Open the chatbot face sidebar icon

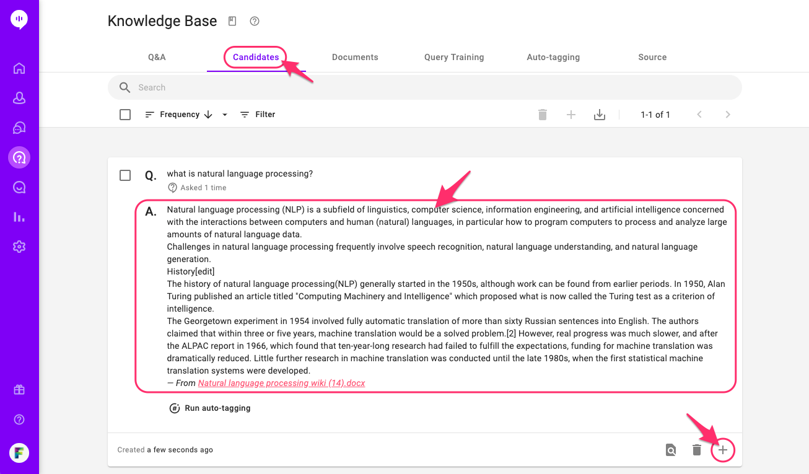[19, 187]
